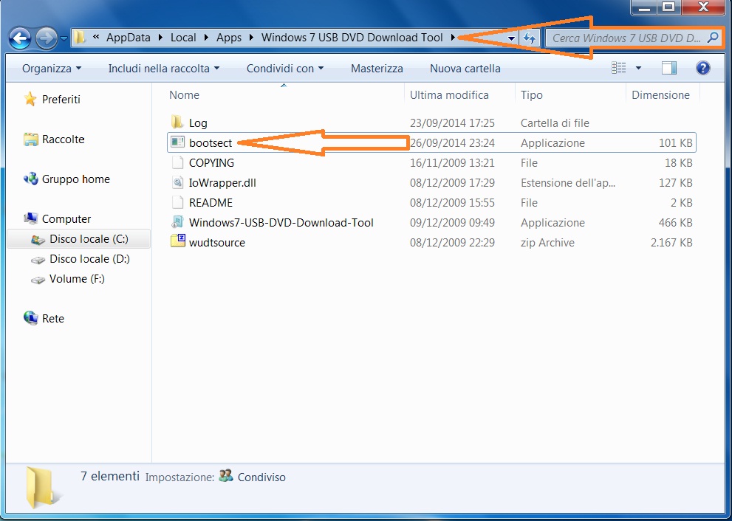The image size is (732, 521).
Task: Click the address bar folder icon
Action: [81, 38]
